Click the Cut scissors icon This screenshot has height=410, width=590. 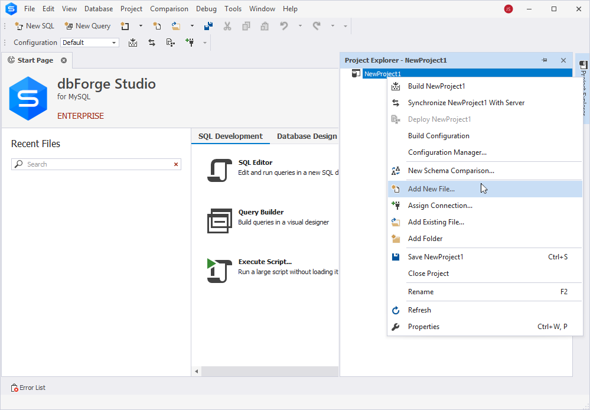coord(227,26)
